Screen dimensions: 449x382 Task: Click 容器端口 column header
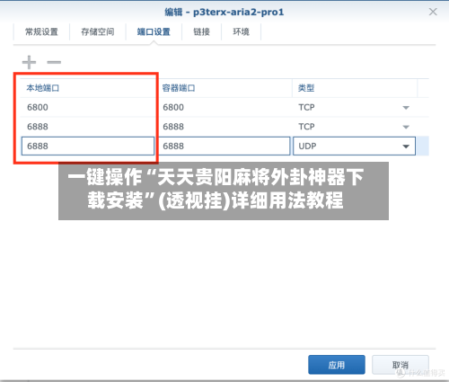[179, 88]
